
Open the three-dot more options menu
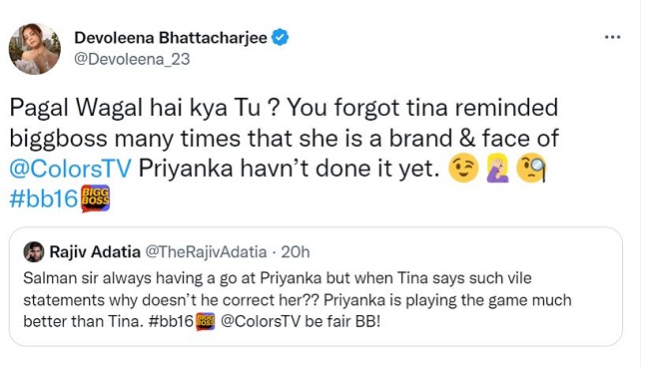tap(612, 37)
